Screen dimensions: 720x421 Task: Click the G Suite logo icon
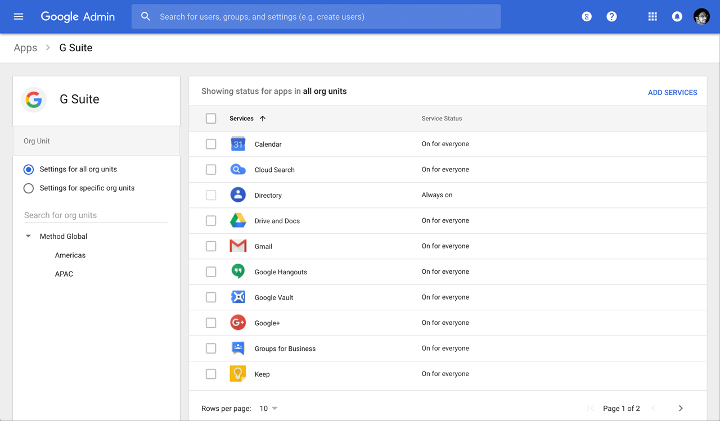(x=34, y=99)
